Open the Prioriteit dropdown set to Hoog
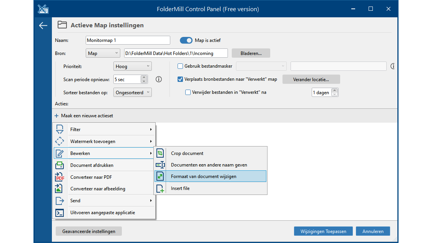Image resolution: width=432 pixels, height=243 pixels. point(133,67)
